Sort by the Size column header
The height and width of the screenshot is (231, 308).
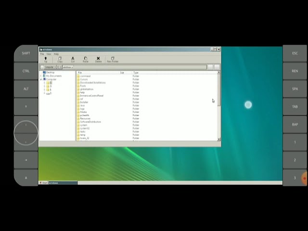point(126,73)
